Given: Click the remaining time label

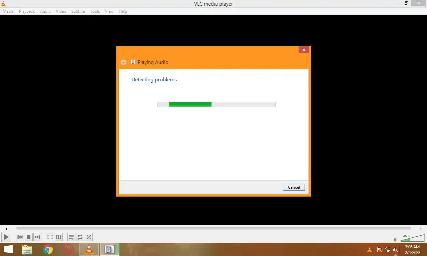Looking at the screenshot, I should (420, 229).
